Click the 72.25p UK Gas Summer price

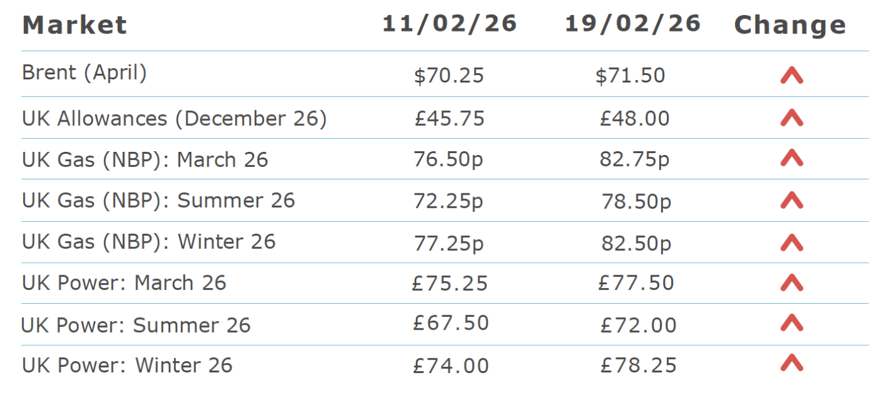[x=448, y=201]
